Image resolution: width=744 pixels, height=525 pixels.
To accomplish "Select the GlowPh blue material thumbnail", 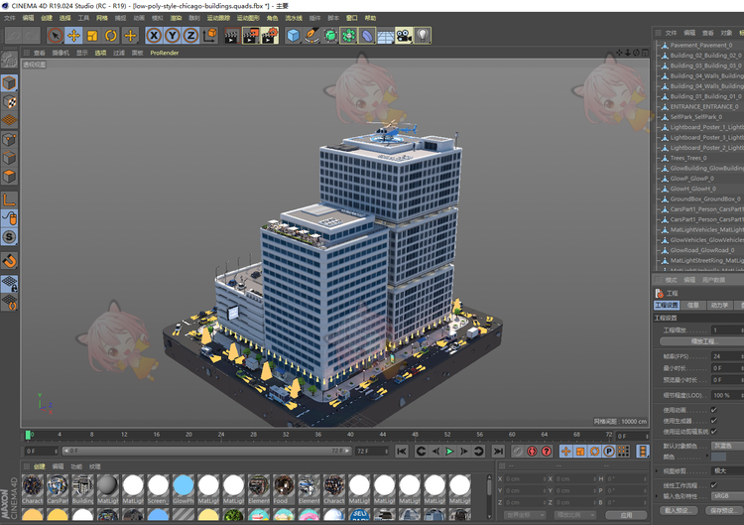I will [184, 489].
